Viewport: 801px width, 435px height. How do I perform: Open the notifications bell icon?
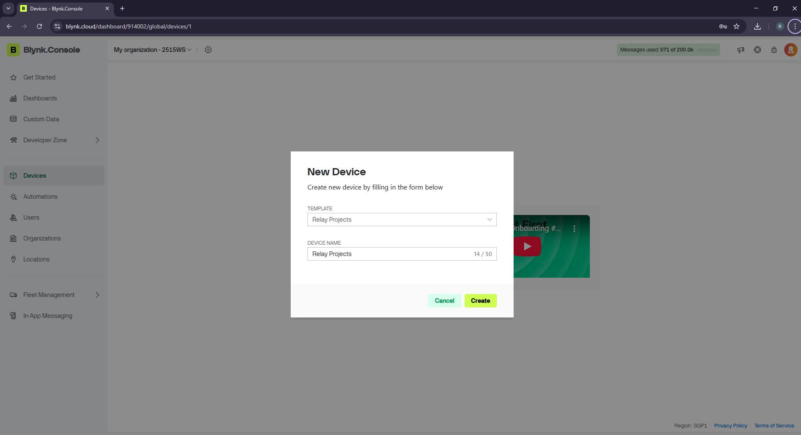774,50
